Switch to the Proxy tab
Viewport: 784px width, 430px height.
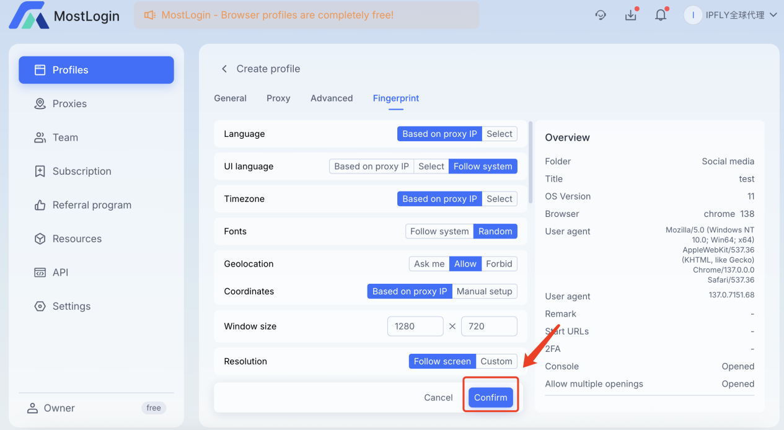278,98
